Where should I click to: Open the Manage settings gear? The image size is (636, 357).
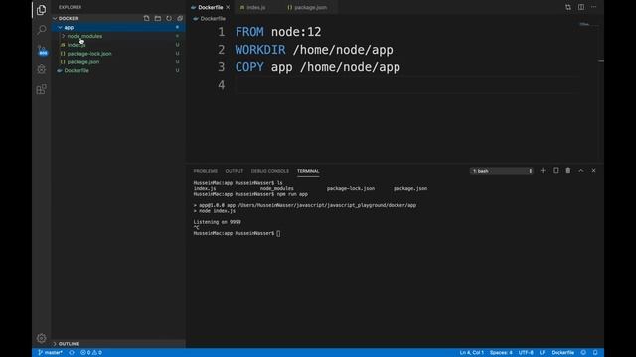[41, 338]
